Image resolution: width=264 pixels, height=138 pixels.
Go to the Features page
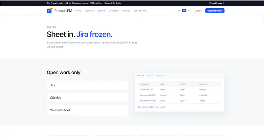[89, 11]
